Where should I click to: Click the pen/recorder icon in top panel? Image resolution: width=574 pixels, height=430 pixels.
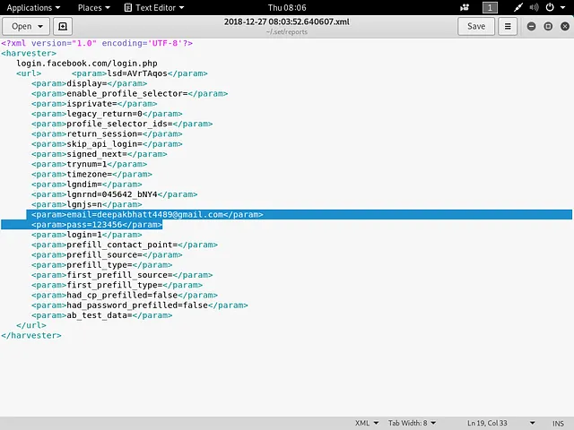[x=517, y=7]
